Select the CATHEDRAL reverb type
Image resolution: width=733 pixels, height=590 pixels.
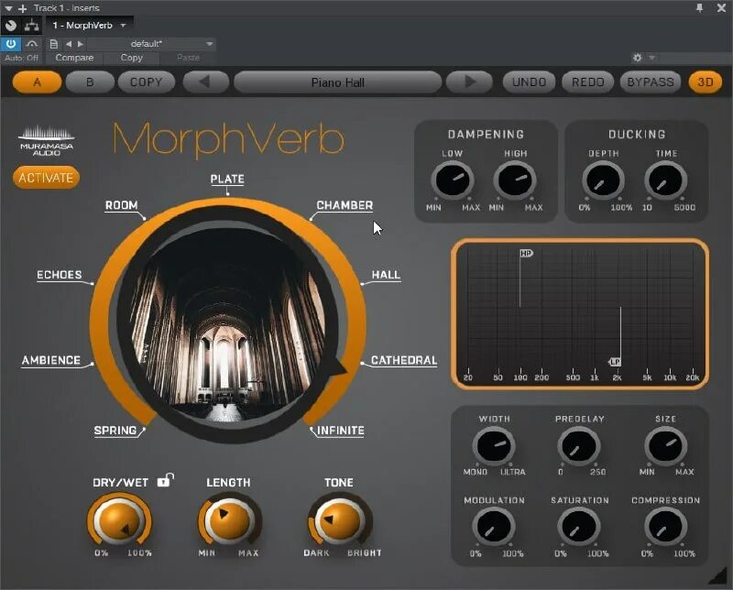click(x=404, y=360)
